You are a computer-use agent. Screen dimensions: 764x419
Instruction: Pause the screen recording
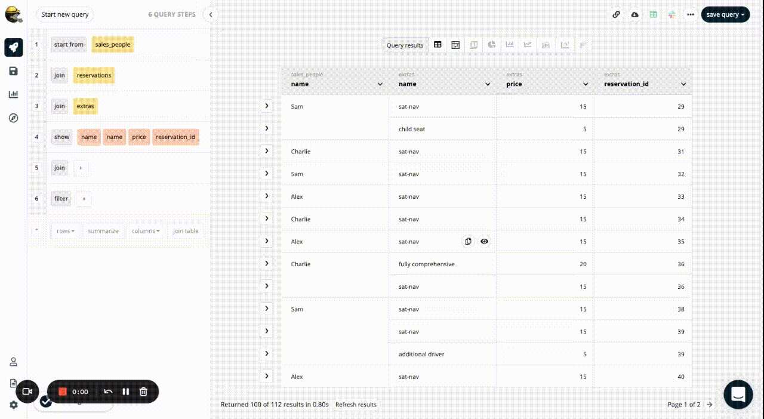pos(126,392)
